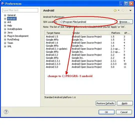The image size is (135, 133).
Task: Select Google APIs row with platform 1.5
Action: point(88,40)
